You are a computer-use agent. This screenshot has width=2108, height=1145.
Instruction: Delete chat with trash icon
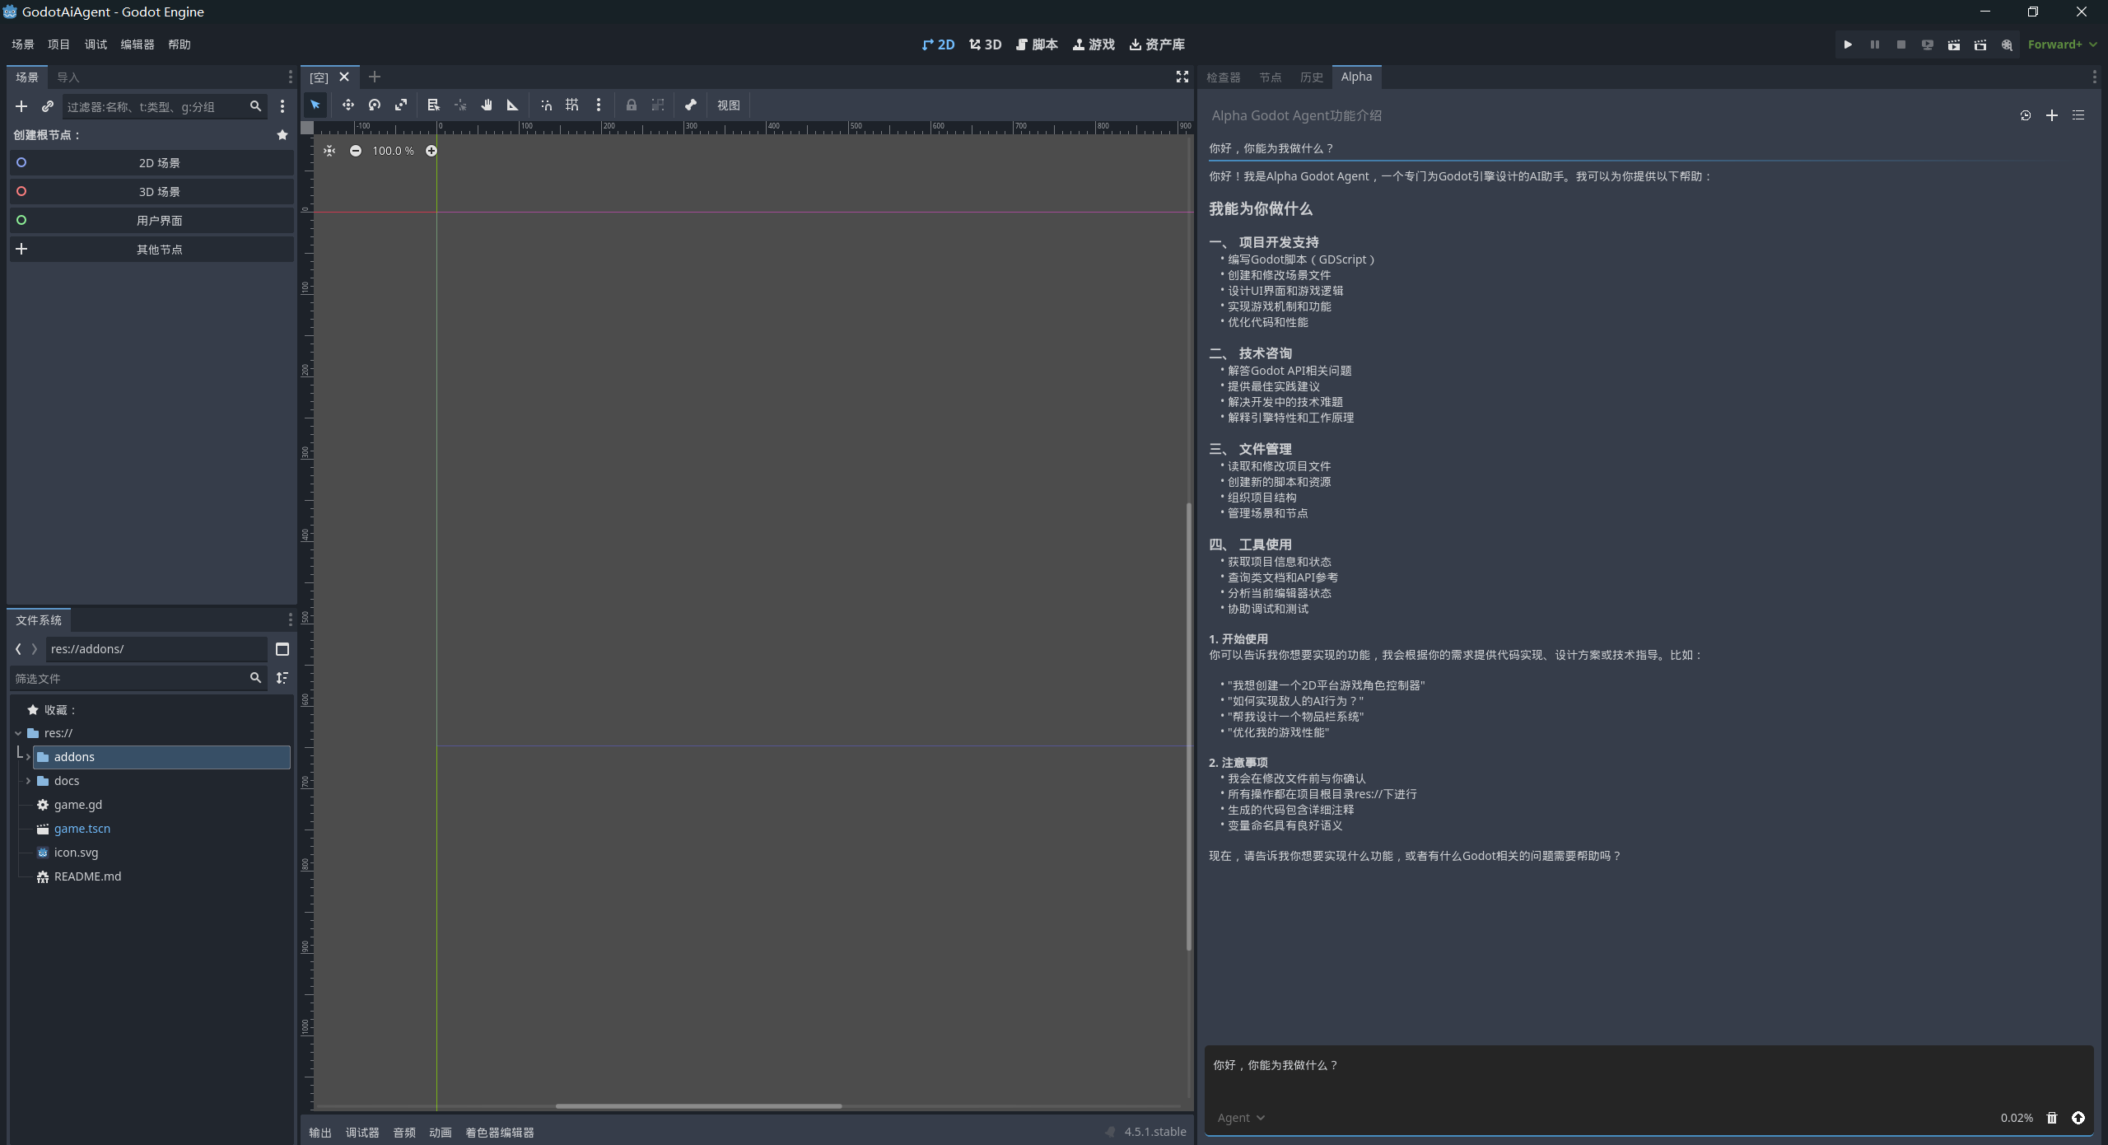pyautogui.click(x=2051, y=1118)
